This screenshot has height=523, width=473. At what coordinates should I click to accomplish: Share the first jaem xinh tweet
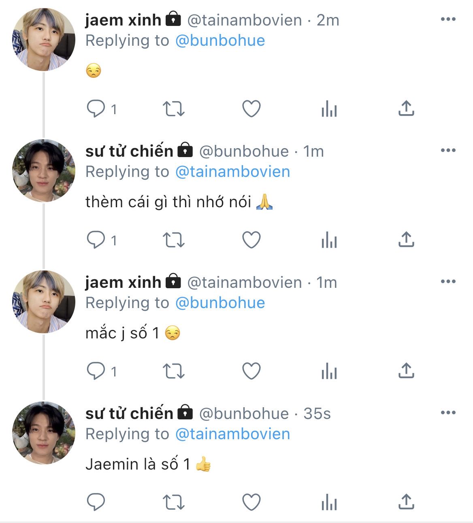click(x=406, y=108)
